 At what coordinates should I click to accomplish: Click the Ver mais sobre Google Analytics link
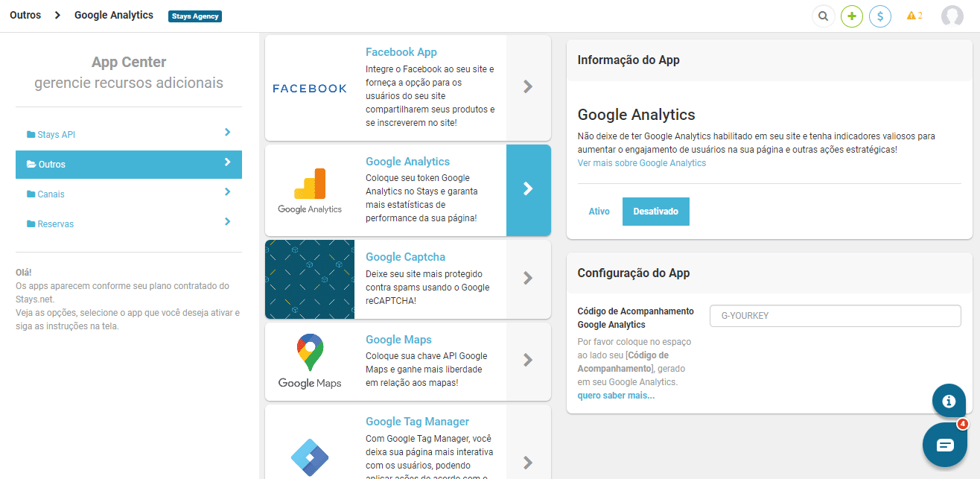pyautogui.click(x=641, y=163)
